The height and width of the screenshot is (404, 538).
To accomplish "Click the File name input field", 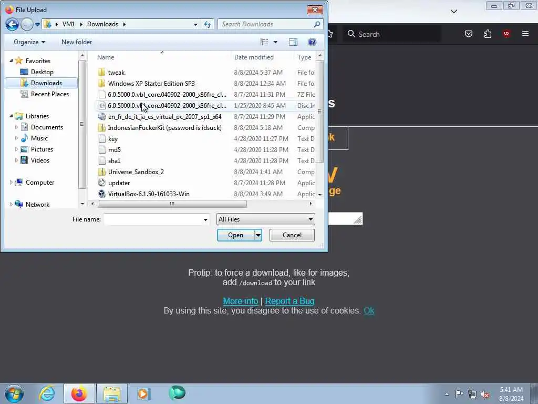I will coord(153,219).
